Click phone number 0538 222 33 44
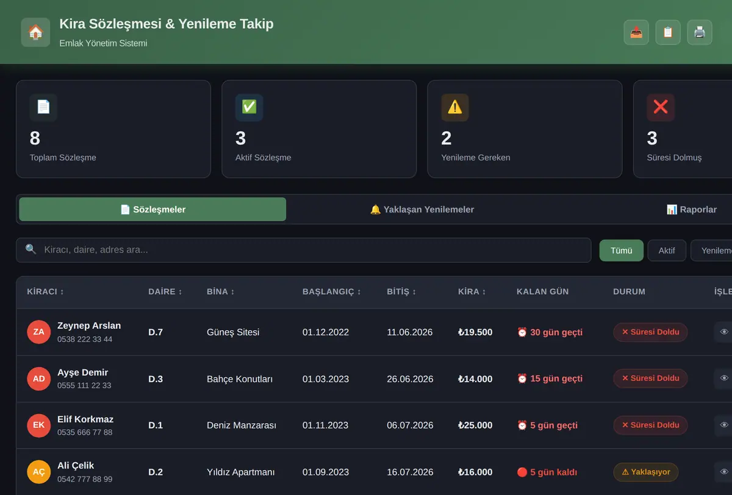732x495 pixels. point(85,339)
